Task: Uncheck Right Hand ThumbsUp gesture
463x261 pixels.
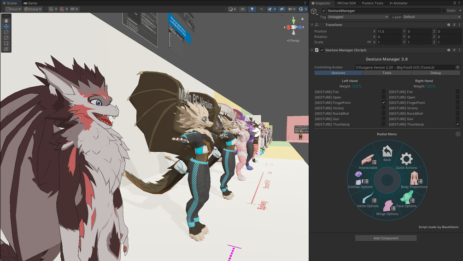Action: [x=457, y=124]
